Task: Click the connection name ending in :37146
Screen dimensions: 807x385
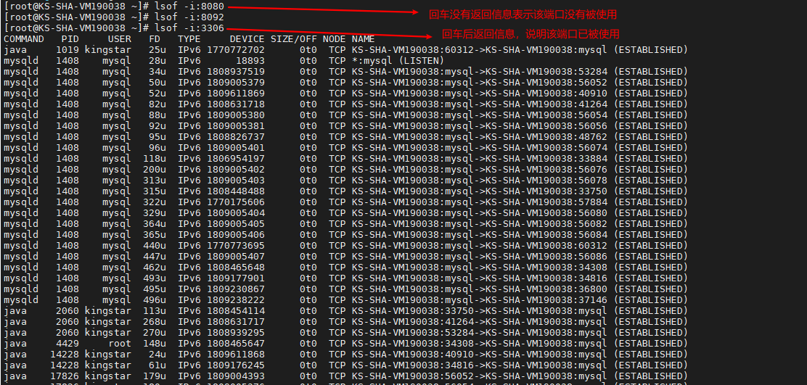Action: [x=520, y=300]
